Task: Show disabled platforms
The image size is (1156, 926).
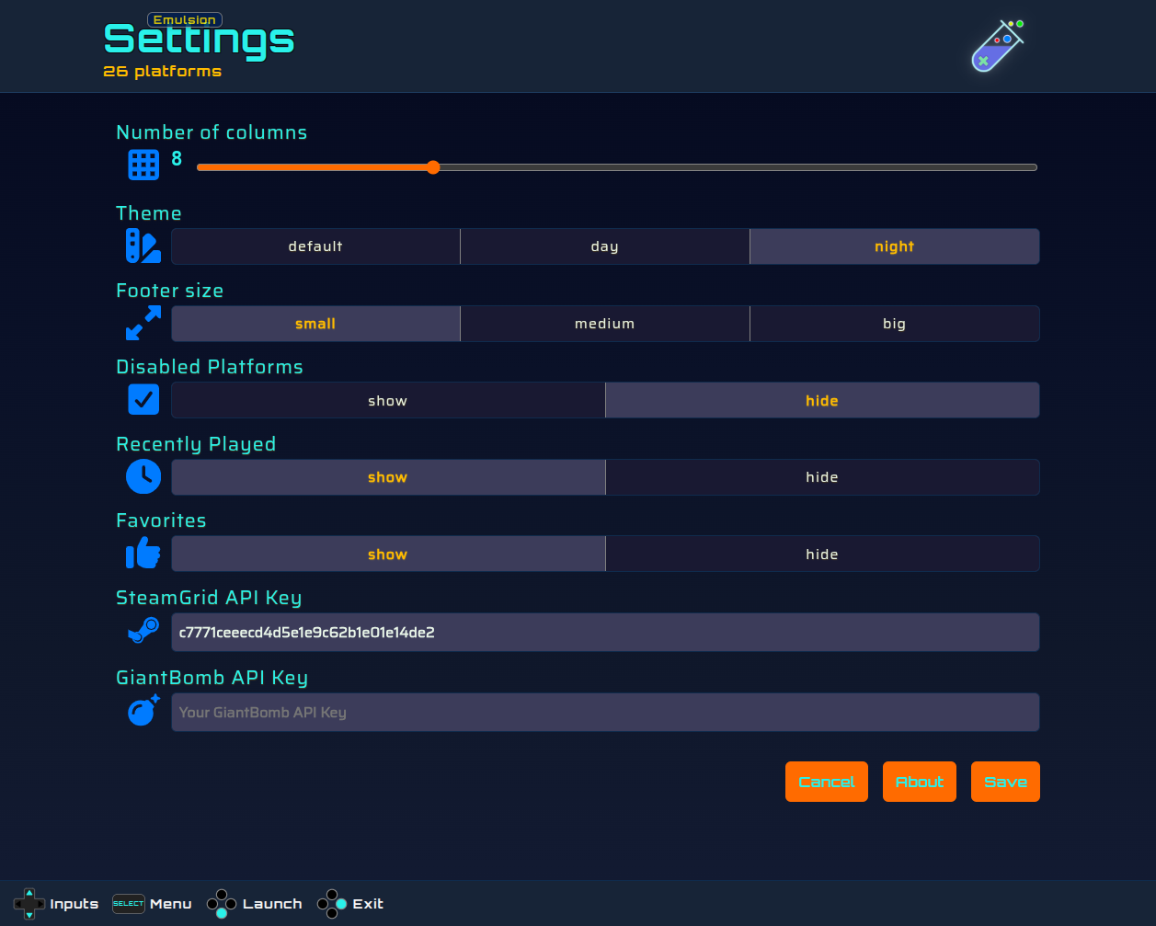Action: click(x=388, y=400)
